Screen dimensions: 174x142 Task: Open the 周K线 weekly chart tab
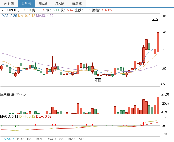(x=43, y=4)
